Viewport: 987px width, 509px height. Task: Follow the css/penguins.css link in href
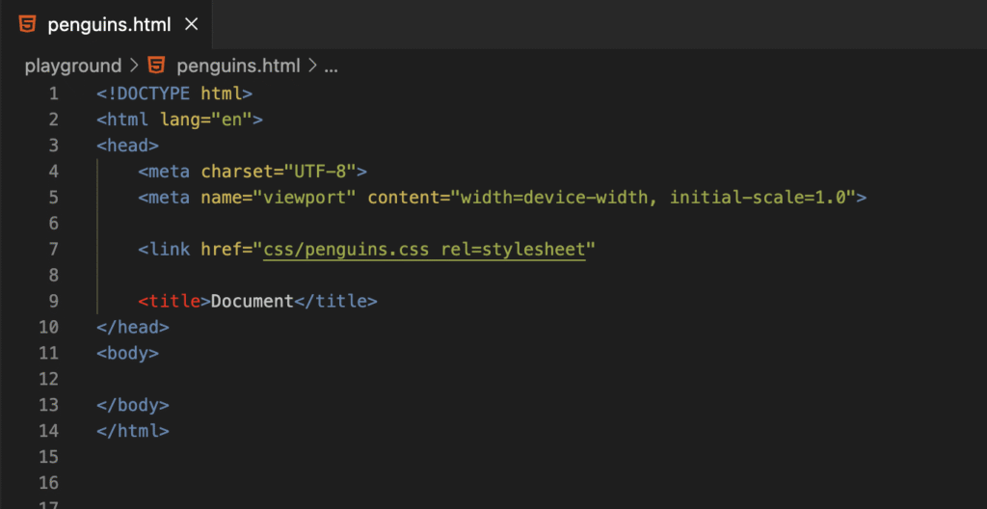[347, 249]
